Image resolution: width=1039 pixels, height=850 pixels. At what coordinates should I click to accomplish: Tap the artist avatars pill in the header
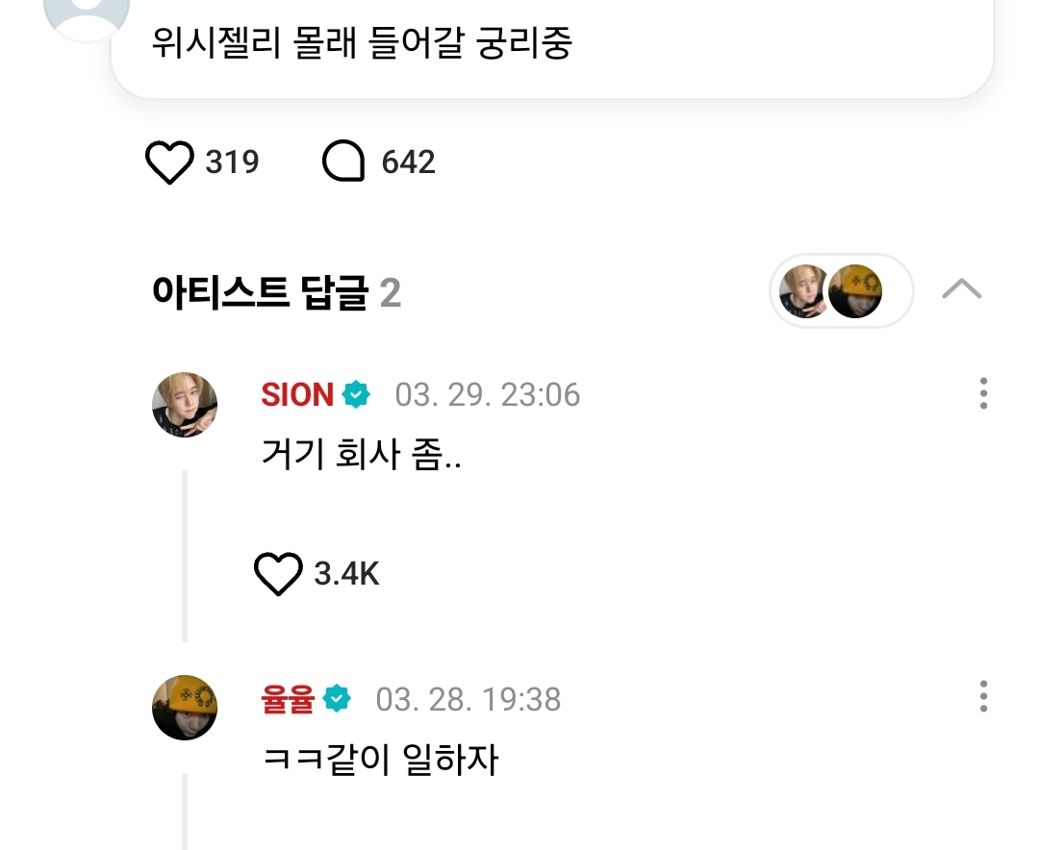841,291
